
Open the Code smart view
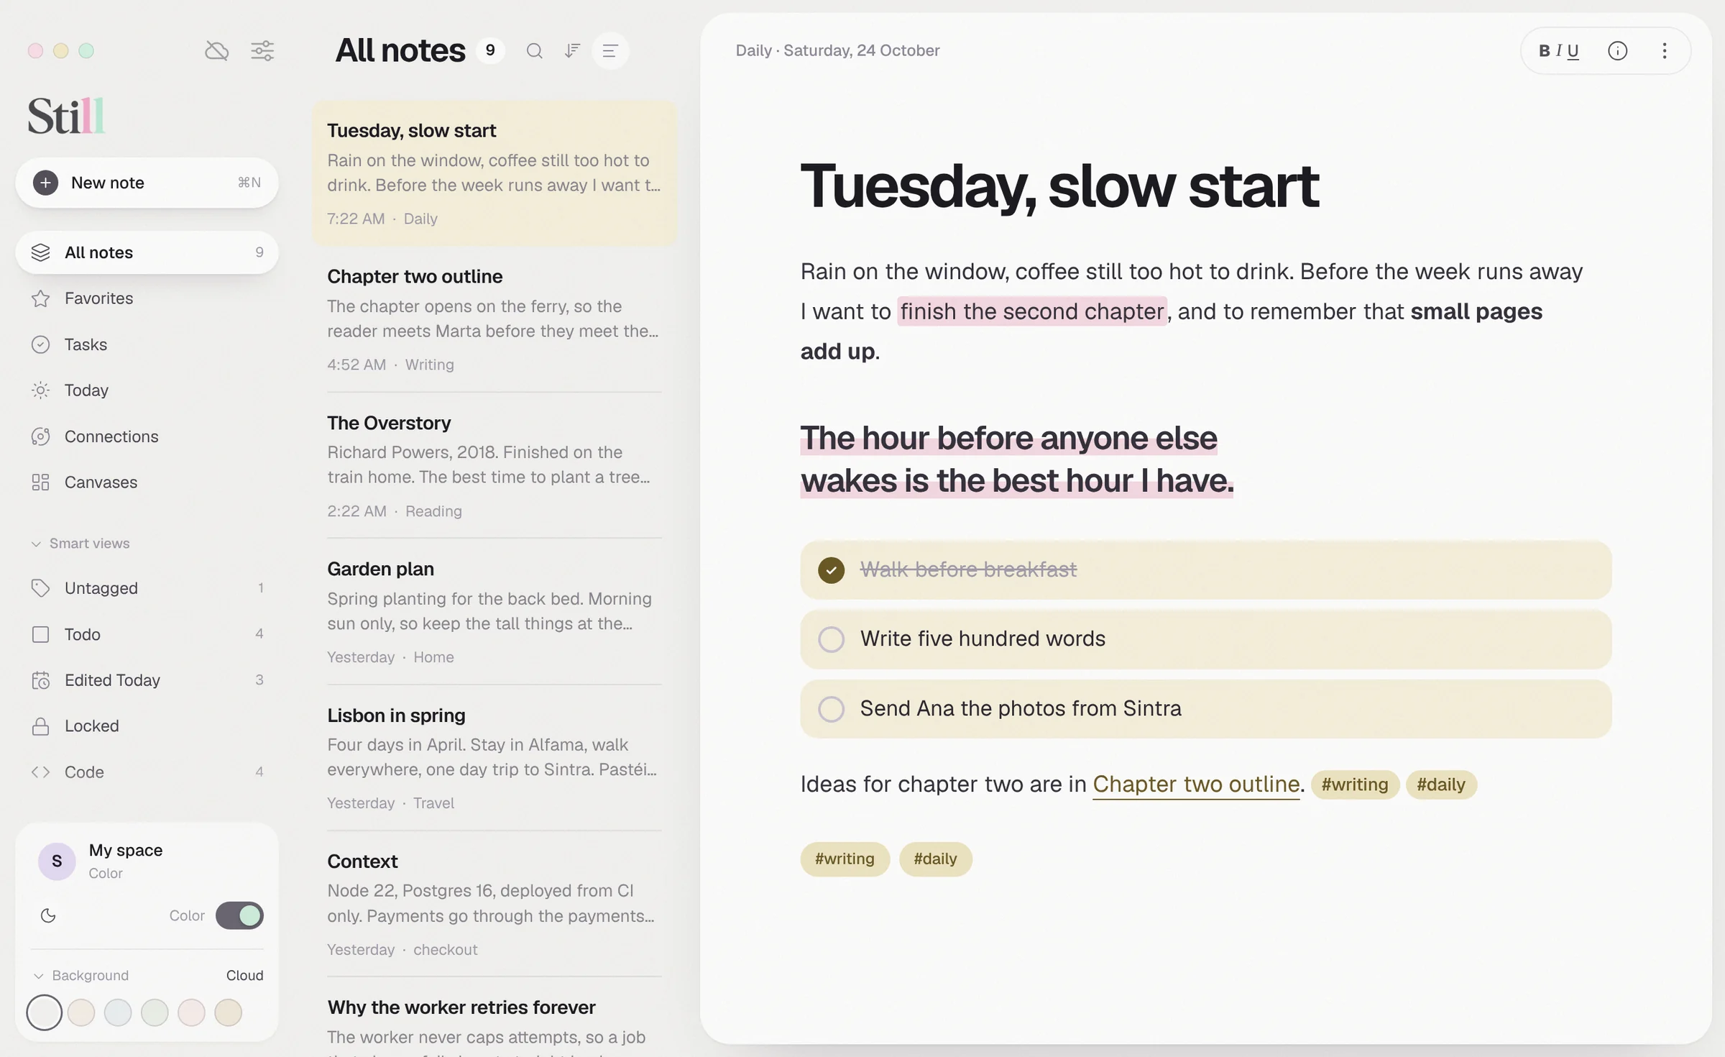pos(147,772)
